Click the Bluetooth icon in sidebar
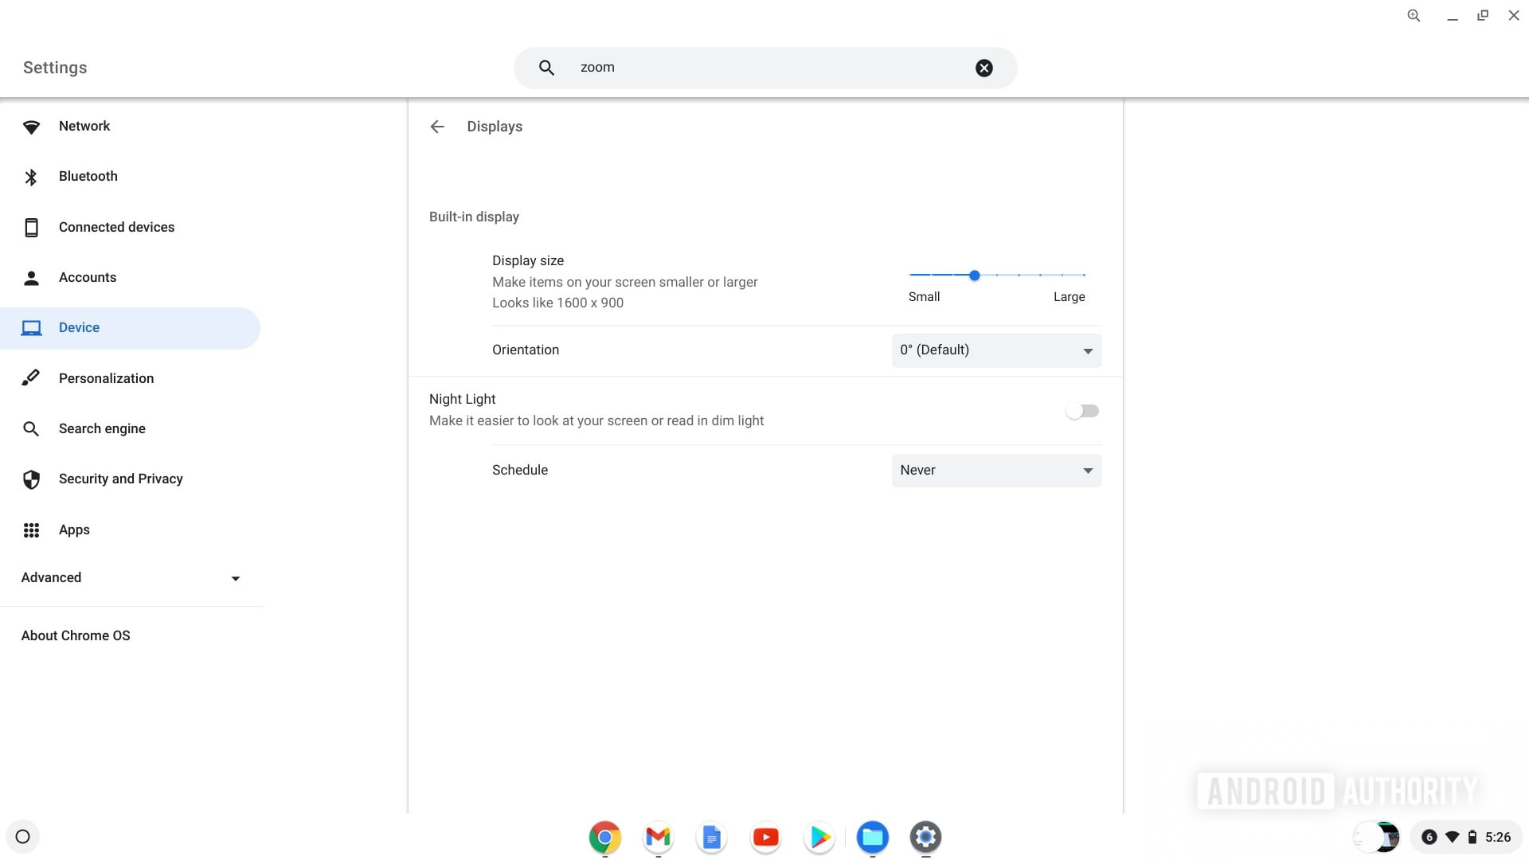 31,177
